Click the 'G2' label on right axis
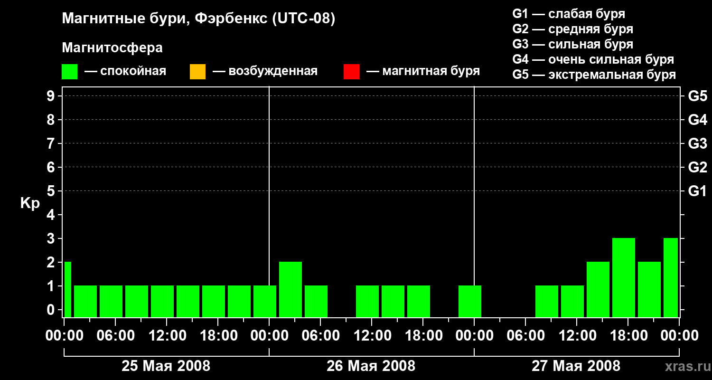The height and width of the screenshot is (380, 712). (x=698, y=167)
